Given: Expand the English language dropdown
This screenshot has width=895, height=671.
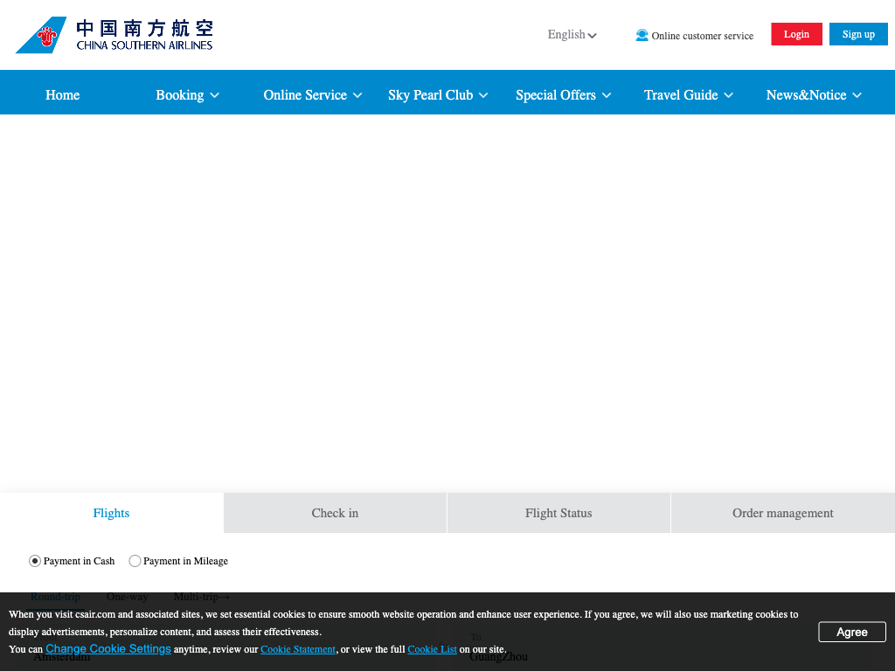Looking at the screenshot, I should point(572,35).
